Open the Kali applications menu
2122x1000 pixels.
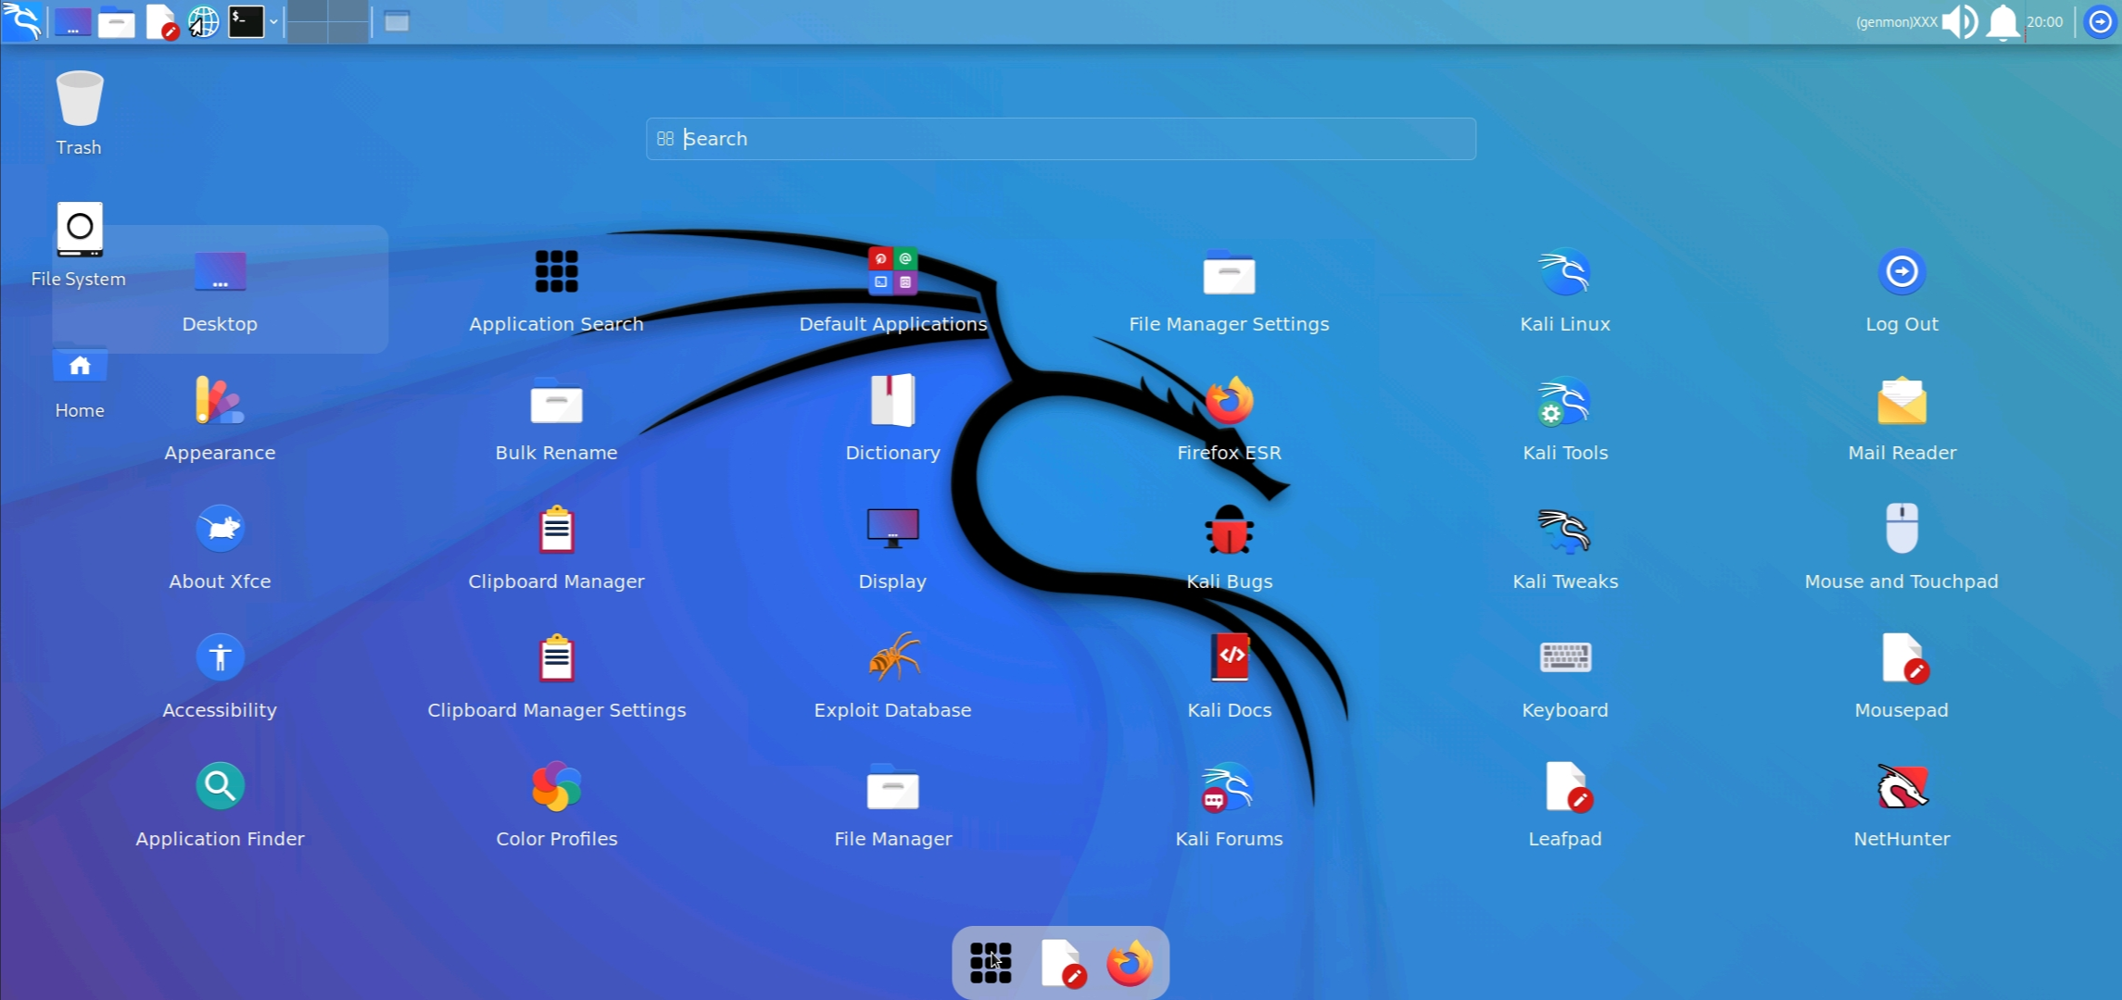(x=22, y=21)
